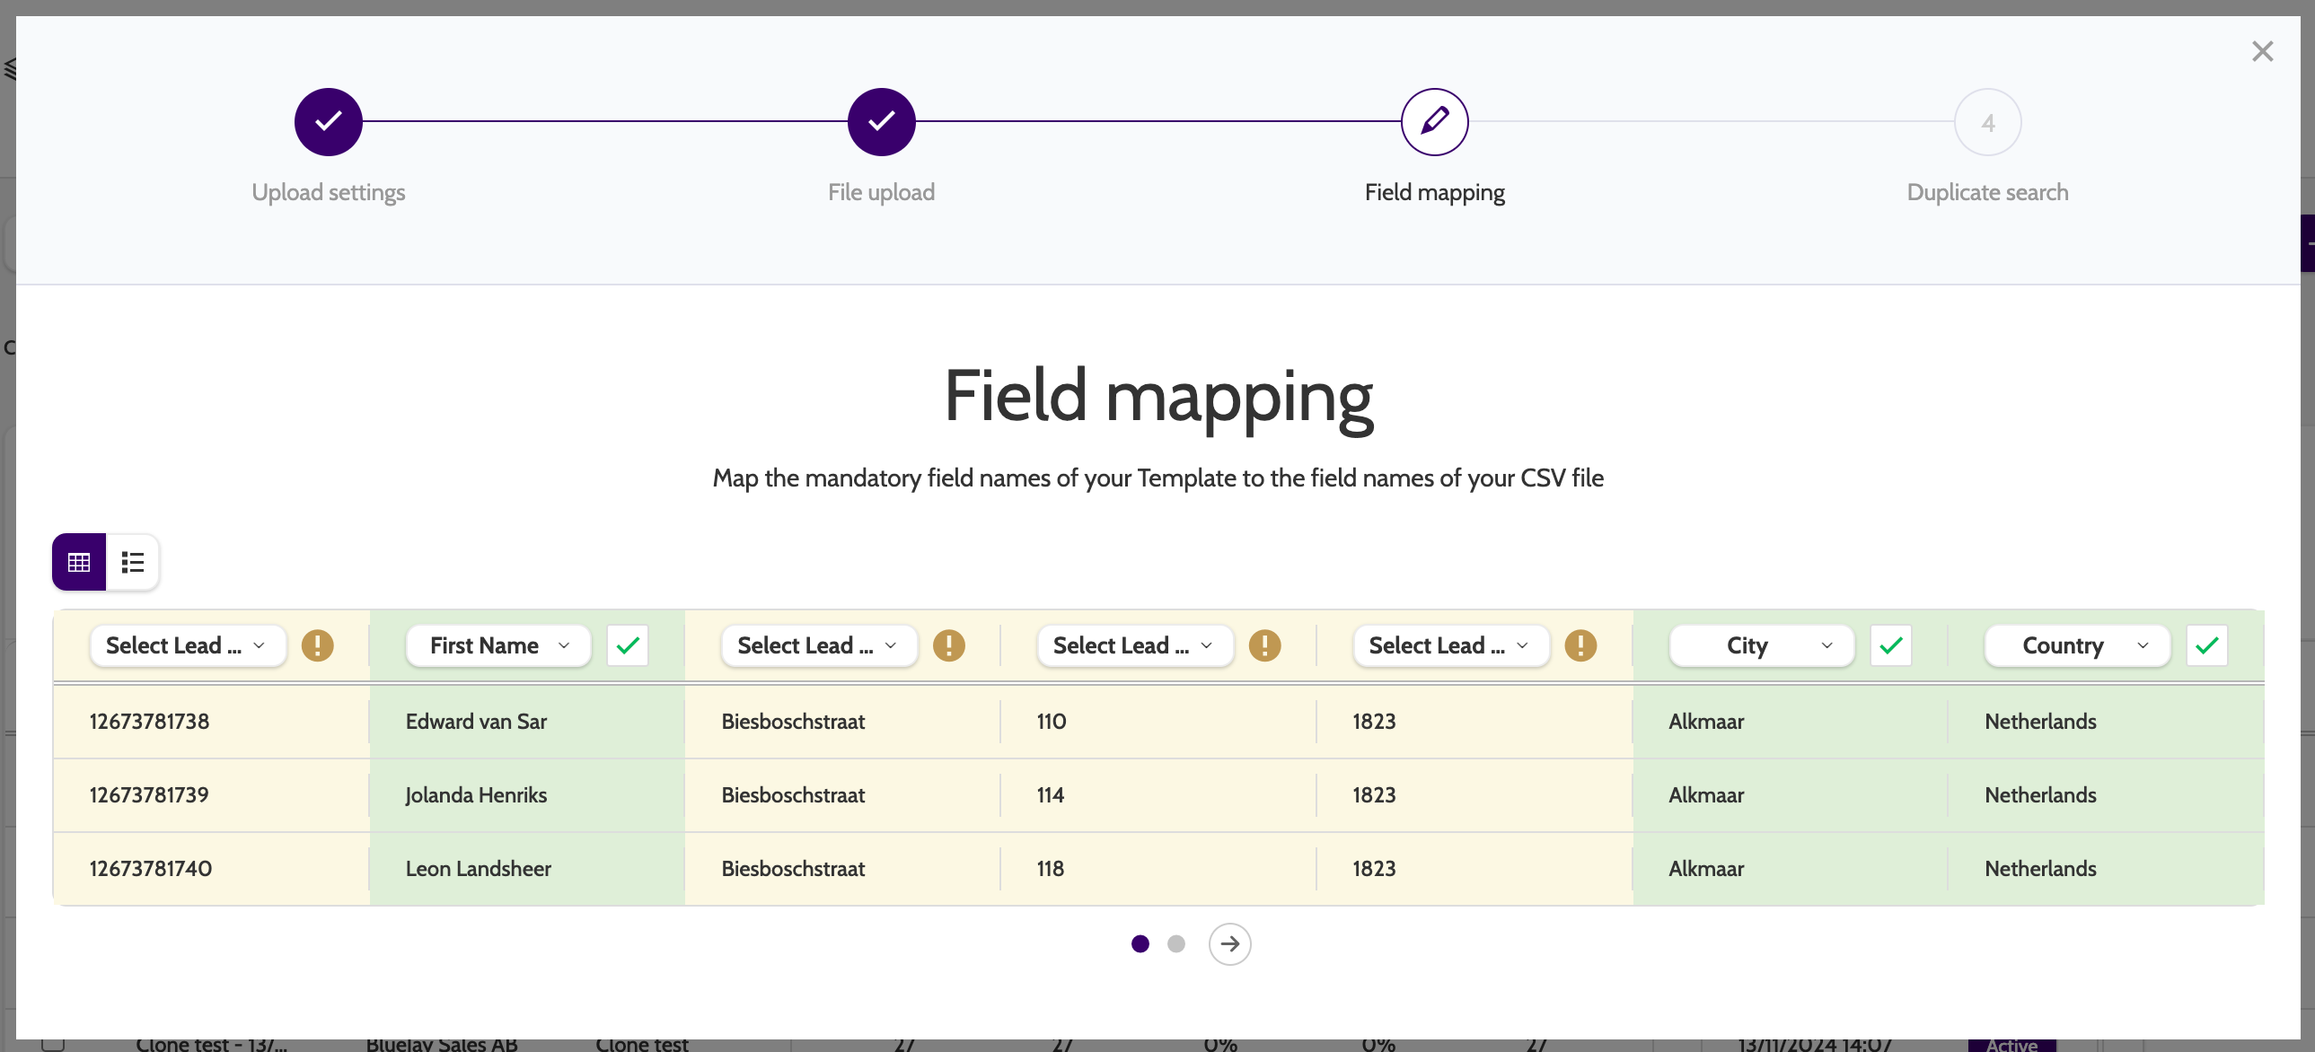Jump to step 4 Duplicate search
Viewport: 2315px width, 1052px height.
coord(1987,122)
